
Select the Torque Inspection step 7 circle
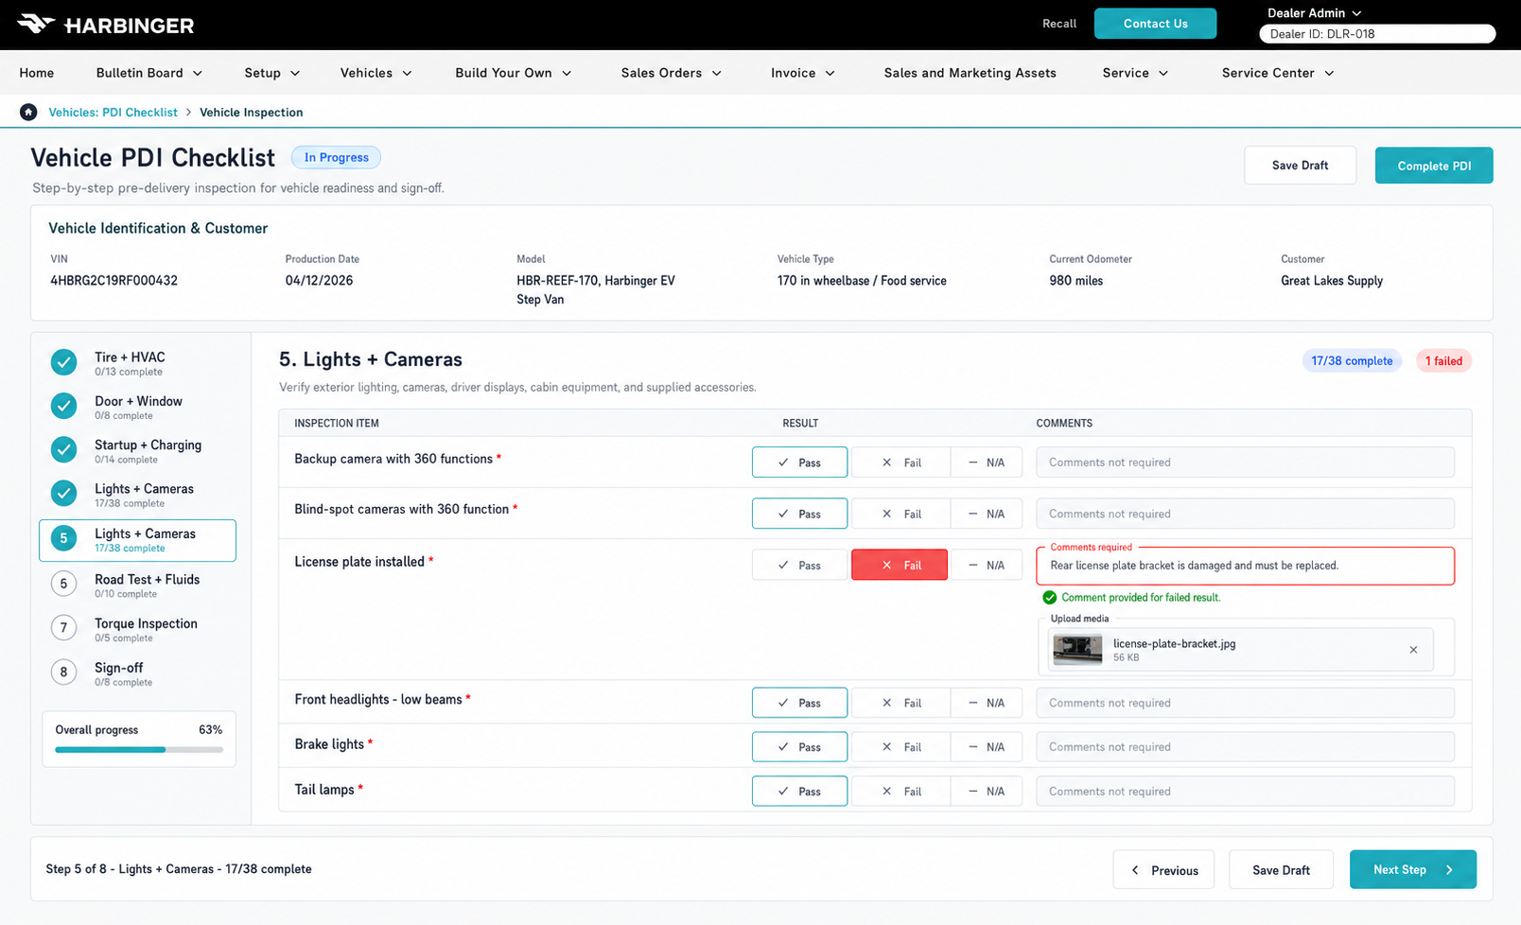63,628
